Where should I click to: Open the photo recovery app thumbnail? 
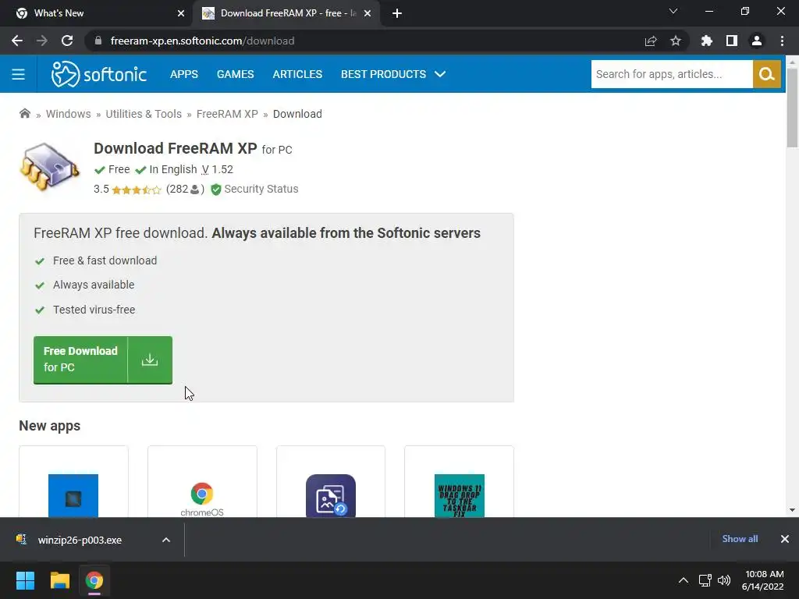(331, 495)
